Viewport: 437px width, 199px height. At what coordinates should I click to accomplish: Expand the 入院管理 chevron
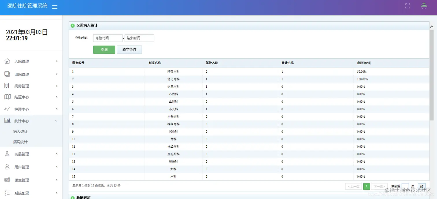coord(57,61)
